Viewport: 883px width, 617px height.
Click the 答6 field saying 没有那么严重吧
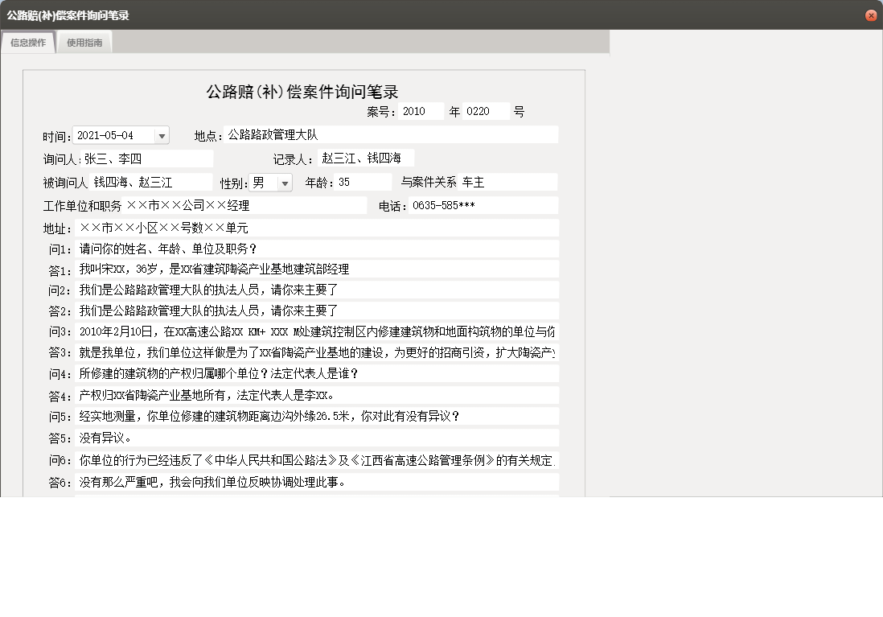coord(314,482)
